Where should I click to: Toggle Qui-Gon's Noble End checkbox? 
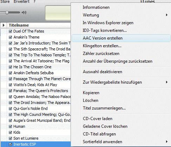[11, 108]
